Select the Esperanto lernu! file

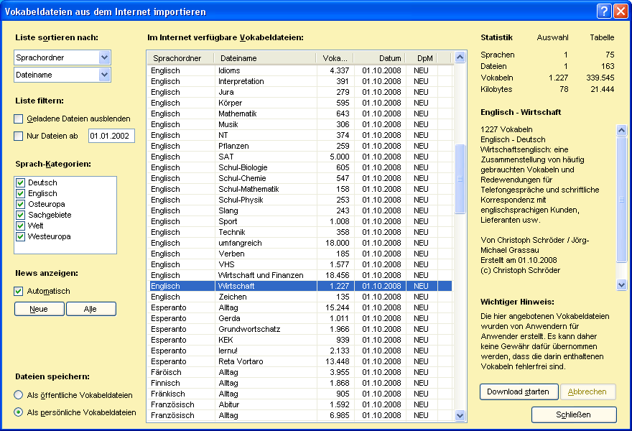click(x=301, y=351)
